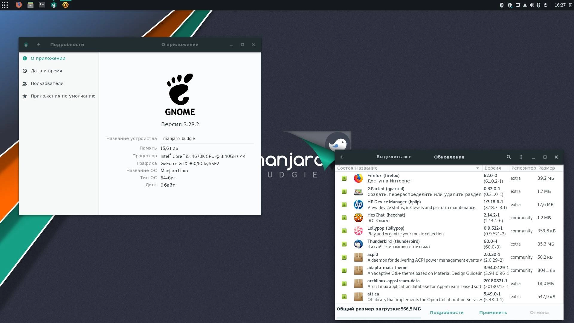The width and height of the screenshot is (574, 323).
Task: Sort updates by the Репозитор column header
Action: 522,168
